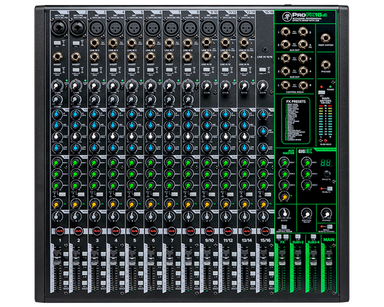Click the Line In 5 jack

132,43
